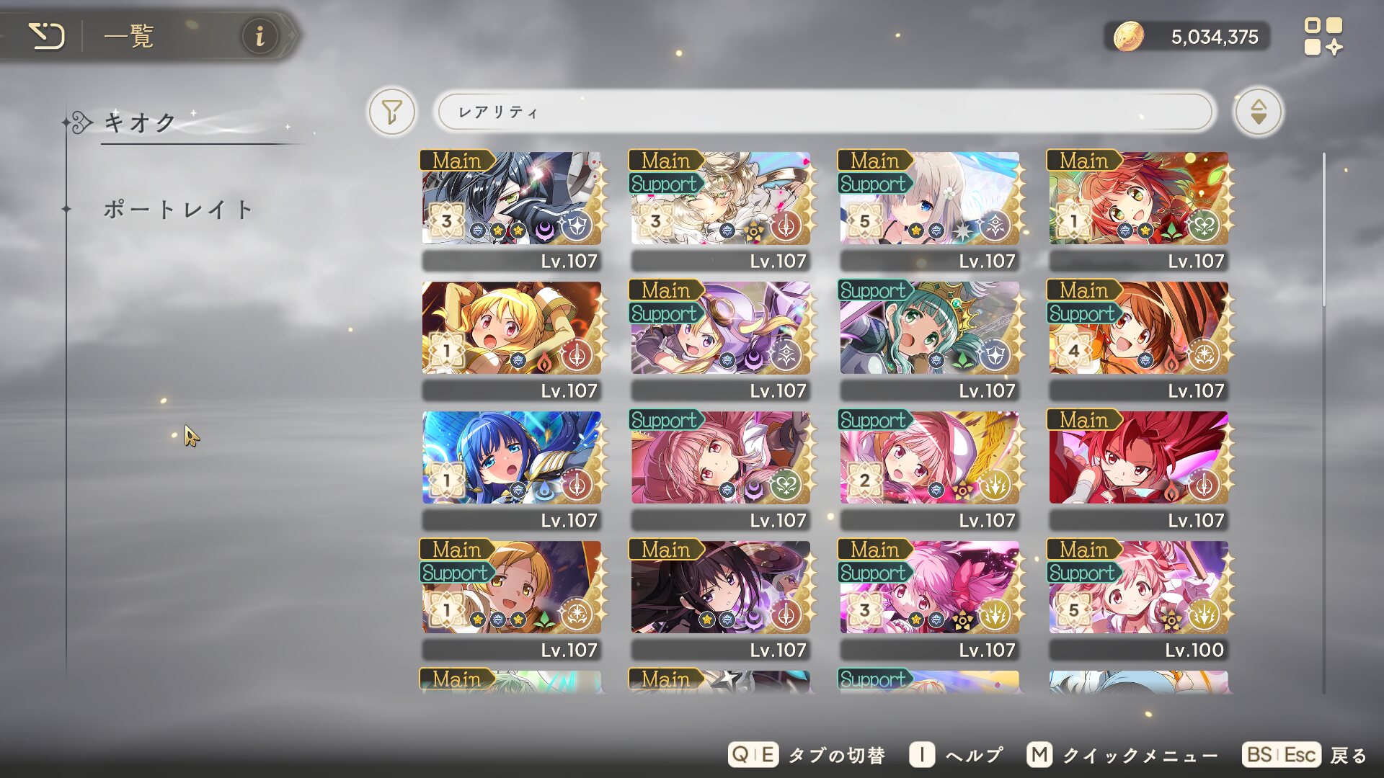This screenshot has height=778, width=1384.
Task: Select the red-haired Main card in third row
Action: point(1138,470)
